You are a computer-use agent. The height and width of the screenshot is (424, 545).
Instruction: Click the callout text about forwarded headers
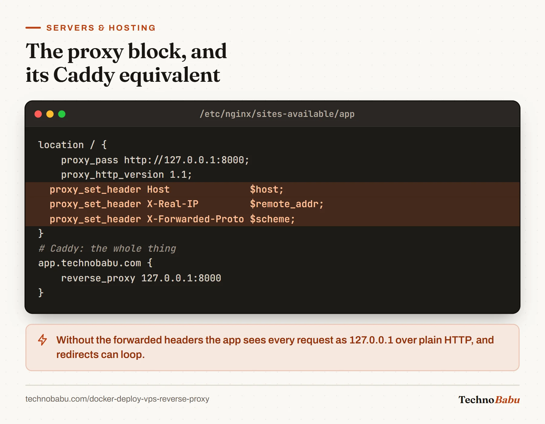[275, 347]
